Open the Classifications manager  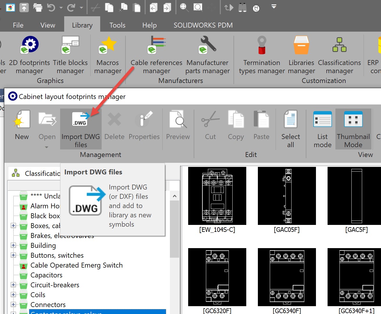click(339, 55)
